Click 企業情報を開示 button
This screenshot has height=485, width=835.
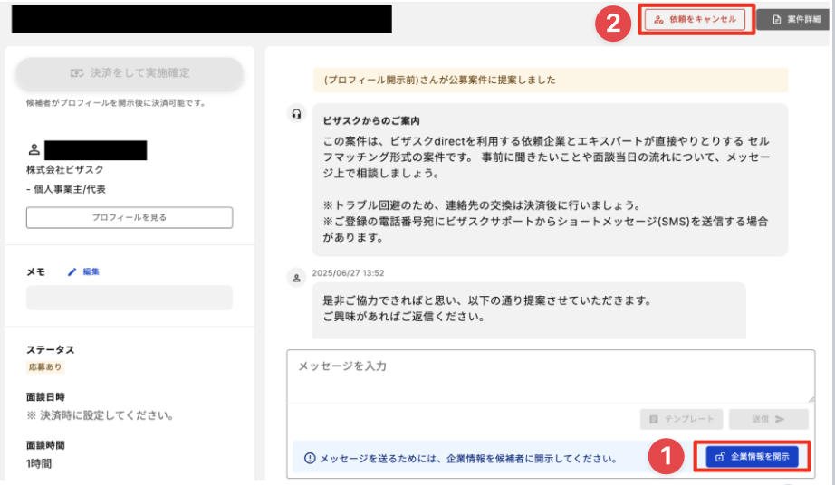pyautogui.click(x=752, y=457)
